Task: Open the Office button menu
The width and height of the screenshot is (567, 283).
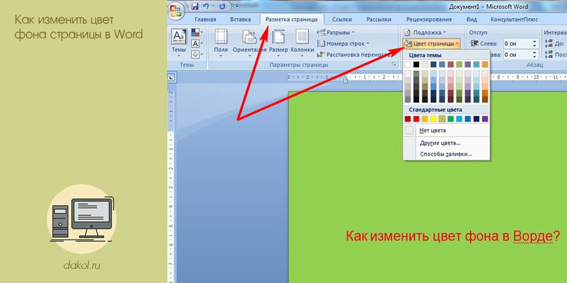Action: tap(176, 9)
